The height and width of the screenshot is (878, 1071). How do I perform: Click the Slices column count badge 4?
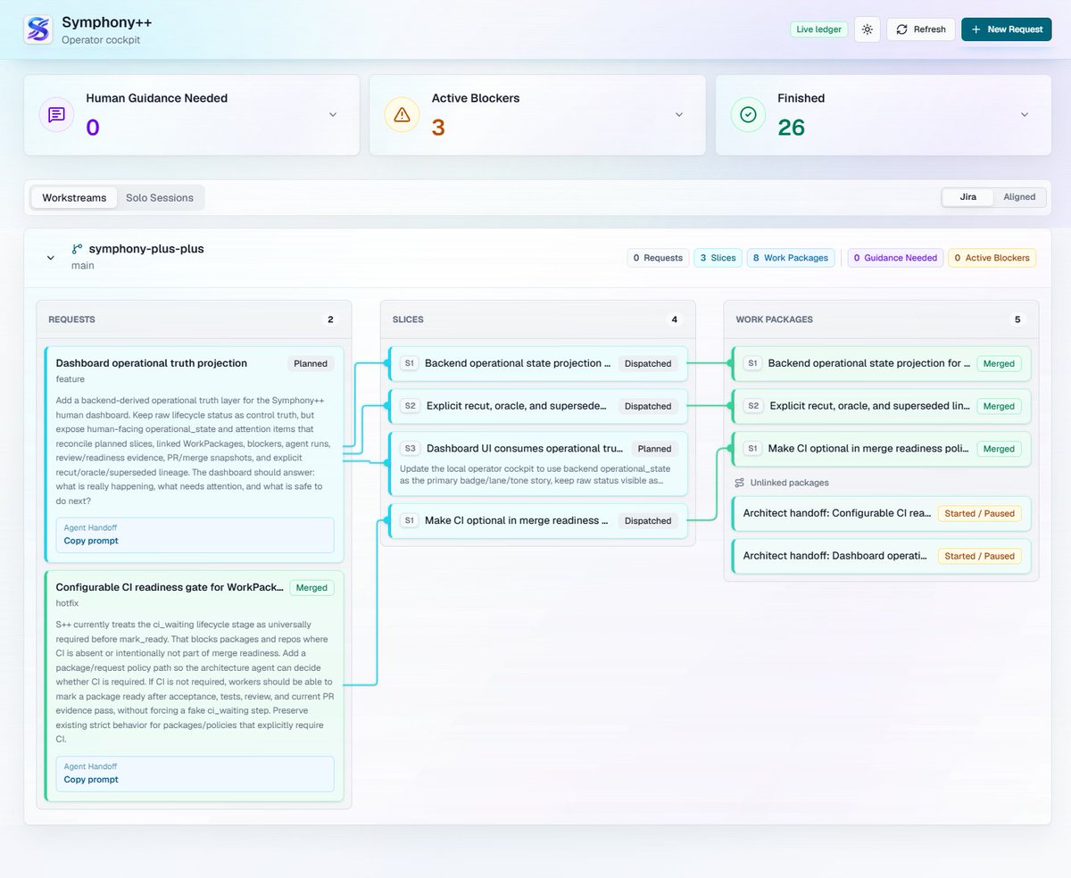tap(674, 319)
